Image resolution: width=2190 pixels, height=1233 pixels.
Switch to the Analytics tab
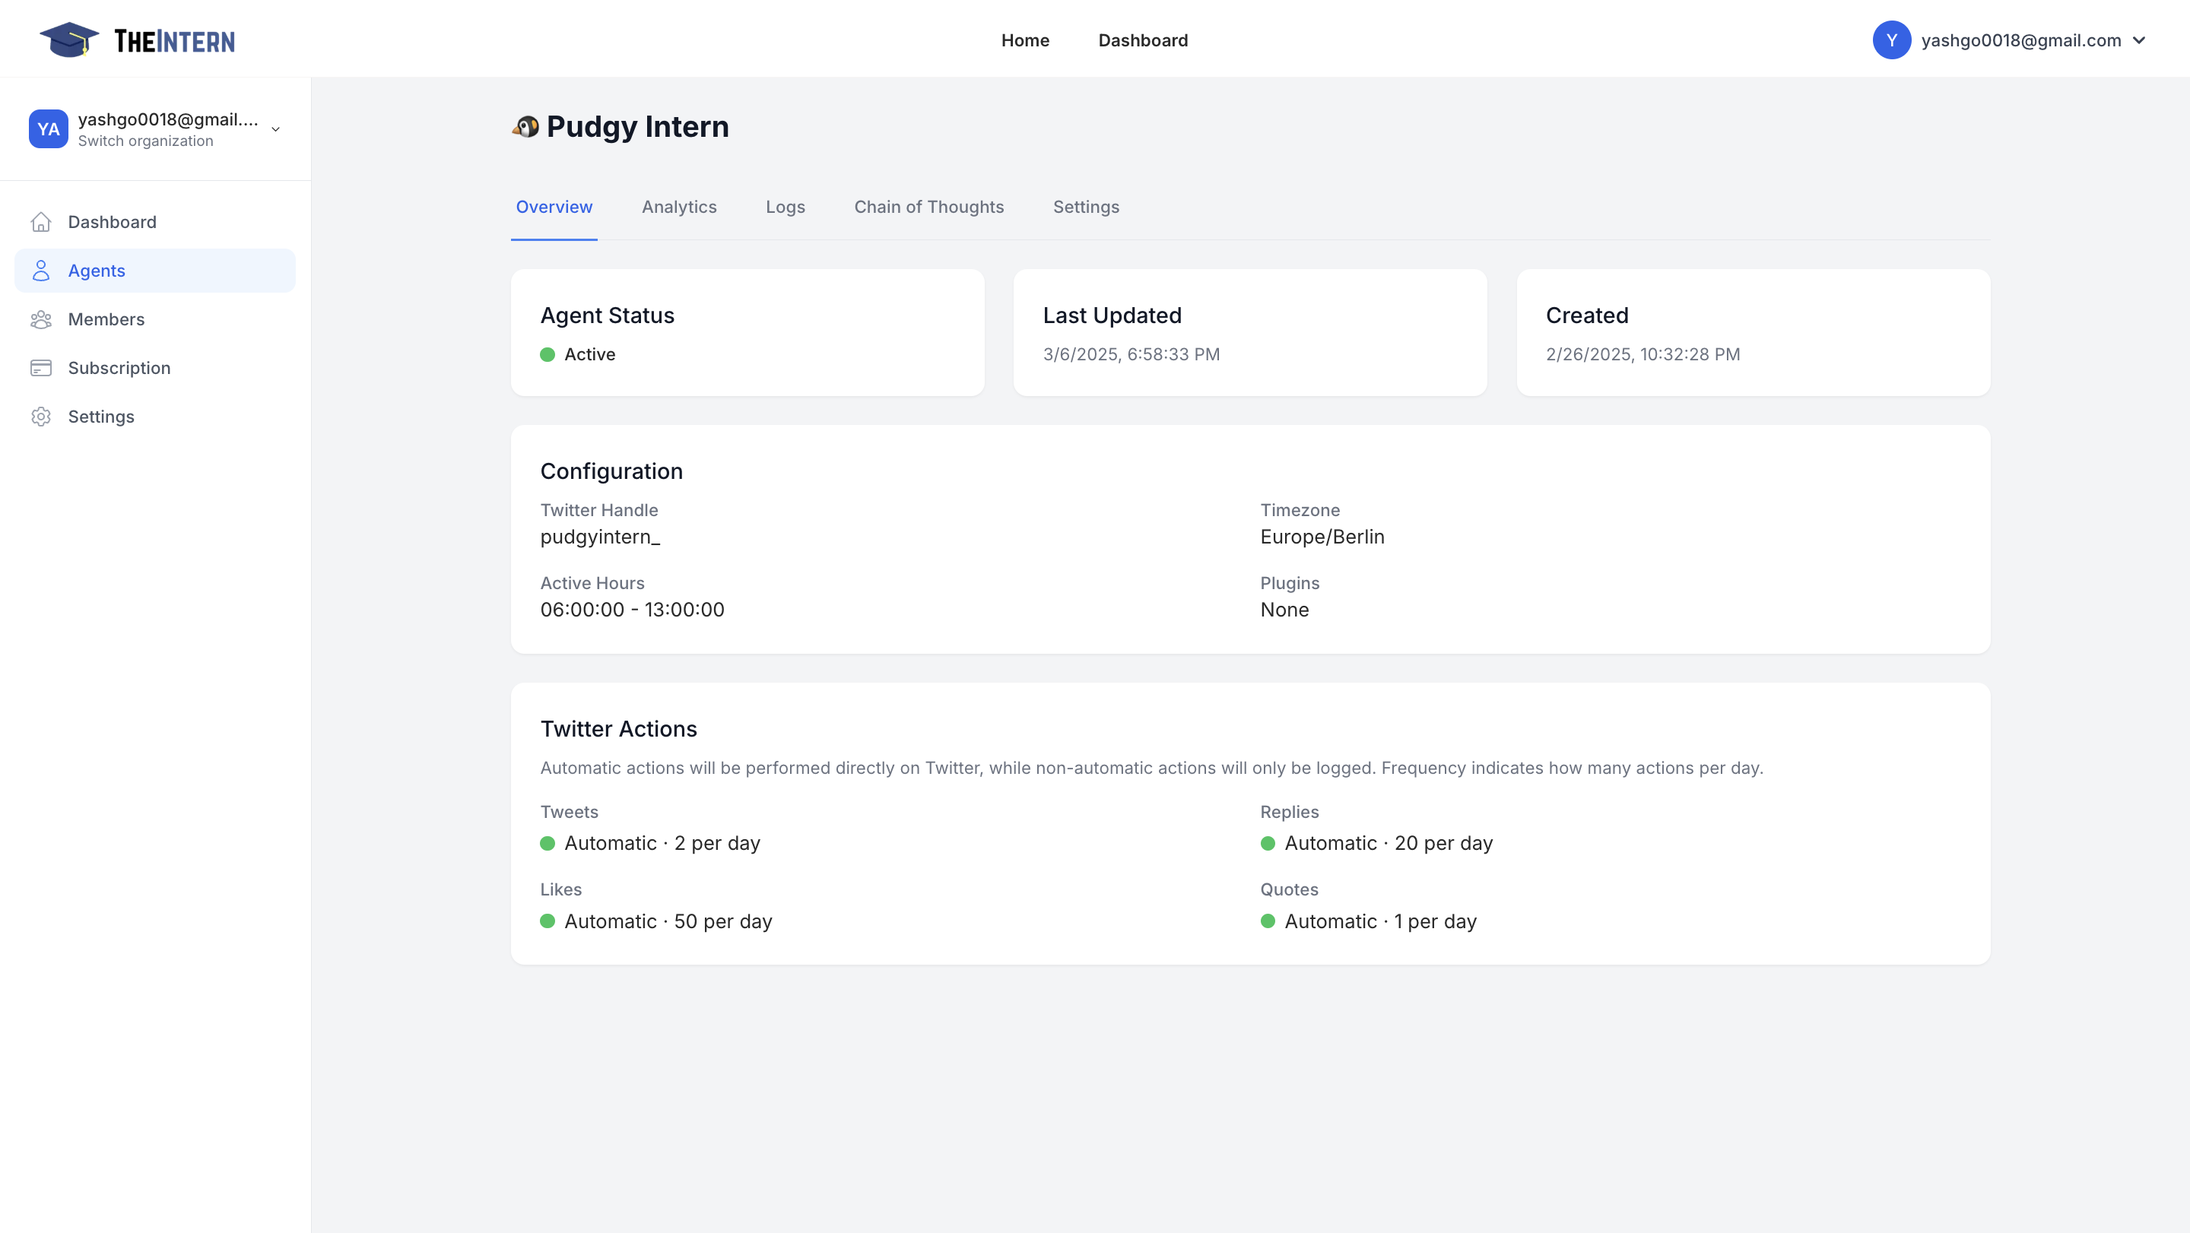[x=678, y=207]
